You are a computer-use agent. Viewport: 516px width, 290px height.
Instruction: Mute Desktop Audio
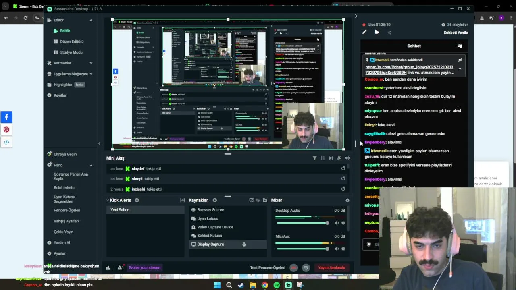pos(337,223)
